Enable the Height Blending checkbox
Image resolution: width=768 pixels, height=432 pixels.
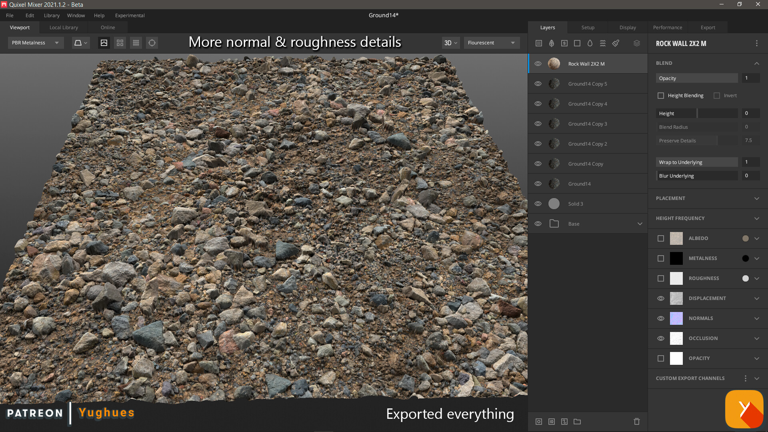pos(661,95)
